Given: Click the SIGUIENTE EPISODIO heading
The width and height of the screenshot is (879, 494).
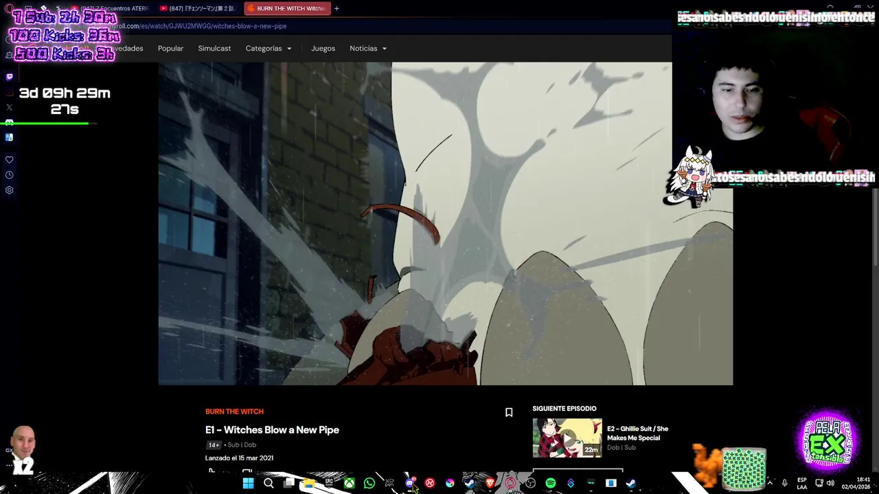Looking at the screenshot, I should click(564, 409).
